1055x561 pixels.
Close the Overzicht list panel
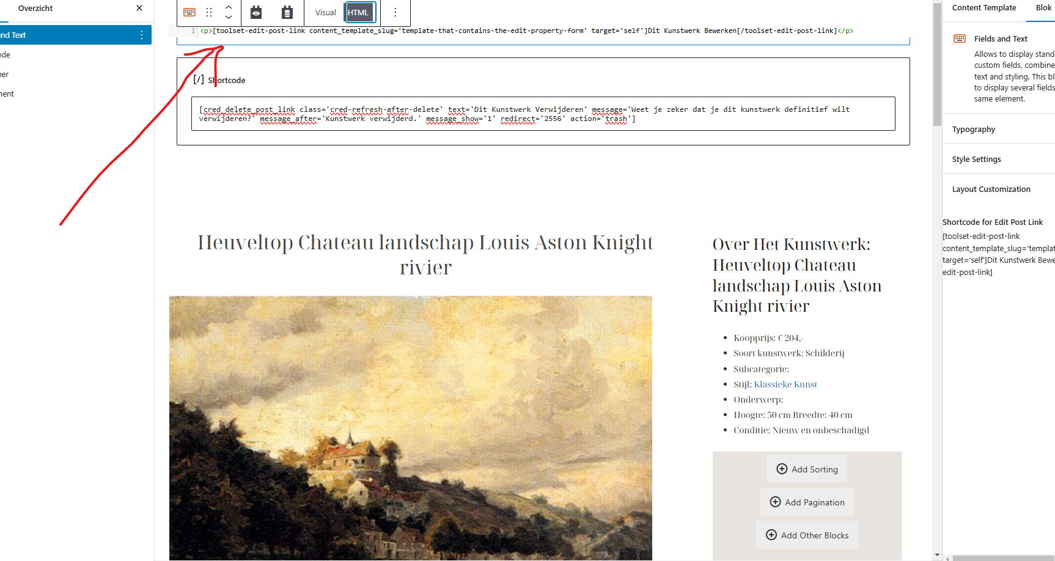139,8
